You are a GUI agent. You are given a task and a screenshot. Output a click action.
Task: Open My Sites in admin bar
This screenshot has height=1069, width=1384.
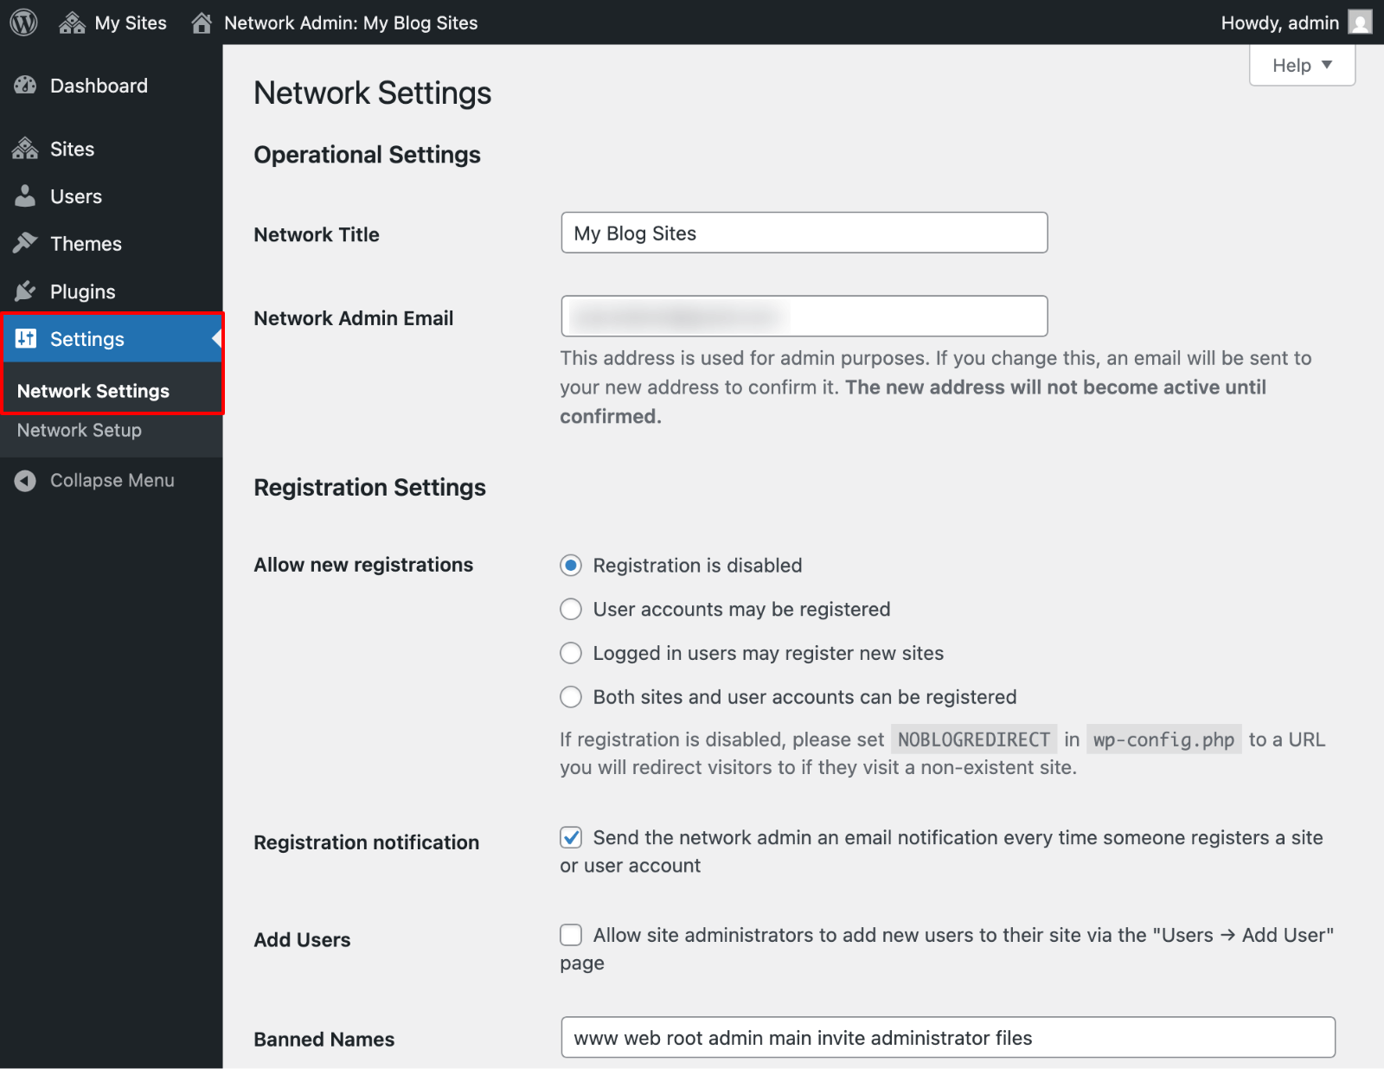click(x=113, y=23)
